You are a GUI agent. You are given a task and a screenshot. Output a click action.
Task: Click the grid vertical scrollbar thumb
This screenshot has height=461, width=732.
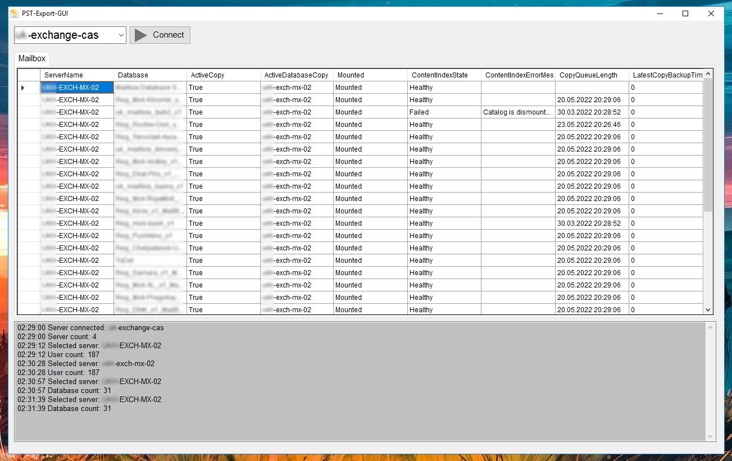[708, 145]
